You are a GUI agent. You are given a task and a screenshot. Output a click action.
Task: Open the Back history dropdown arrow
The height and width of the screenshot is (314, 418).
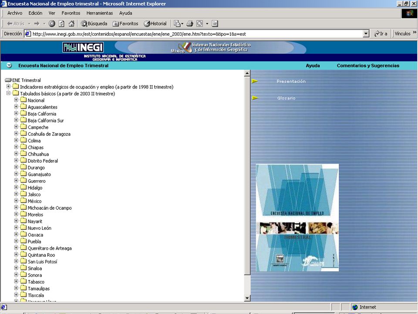(x=29, y=24)
